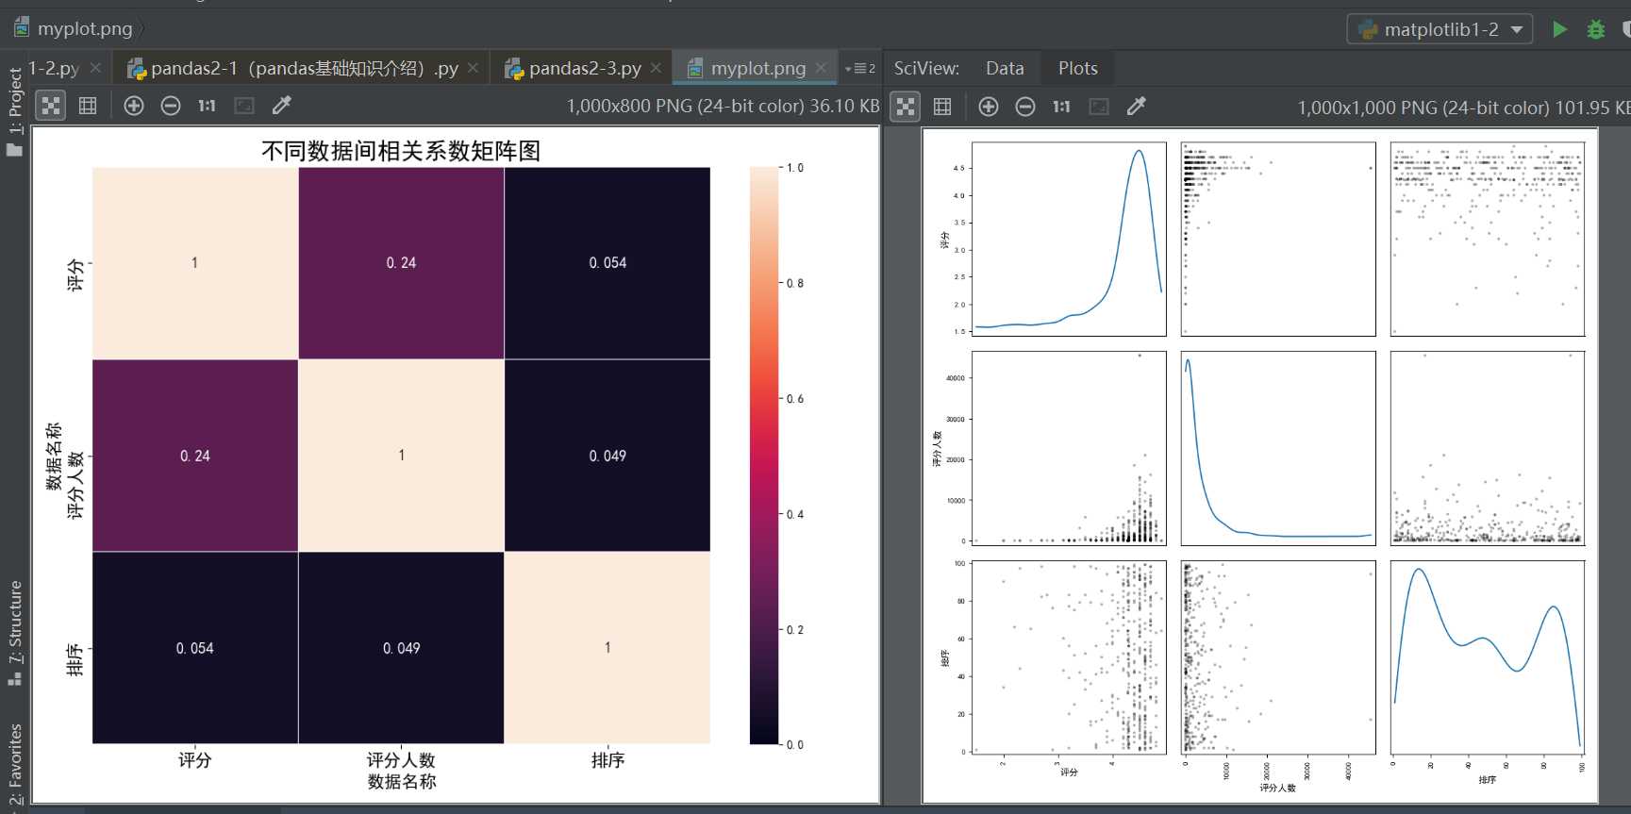Set SciView plot to actual size 1:1
Screen dimensions: 1631x814
pyautogui.click(x=1061, y=107)
